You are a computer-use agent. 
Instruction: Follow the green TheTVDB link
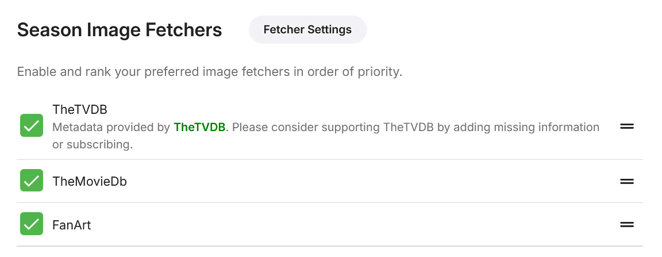click(199, 127)
